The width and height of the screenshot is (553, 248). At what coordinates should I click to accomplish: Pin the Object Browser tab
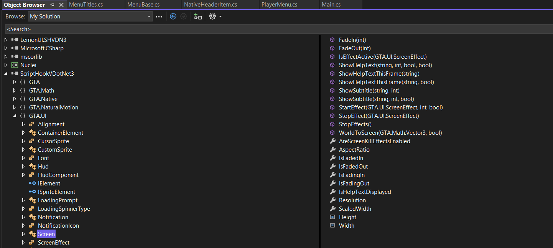click(53, 5)
